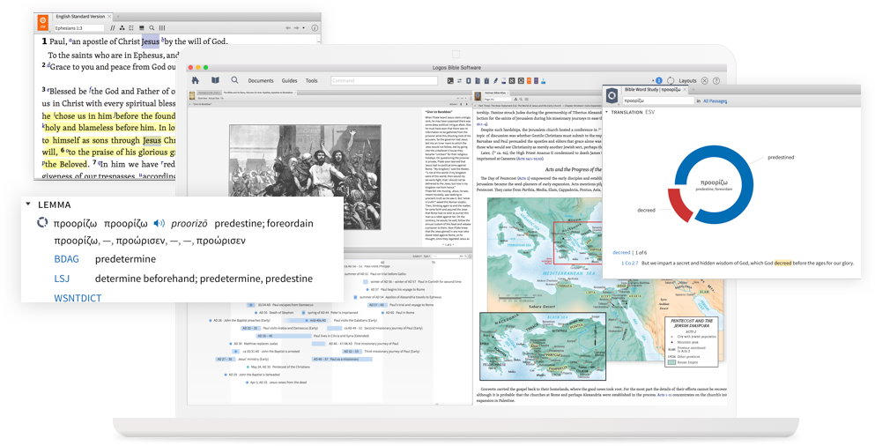875x446 pixels.
Task: Open the help question mark icon
Action: click(716, 81)
